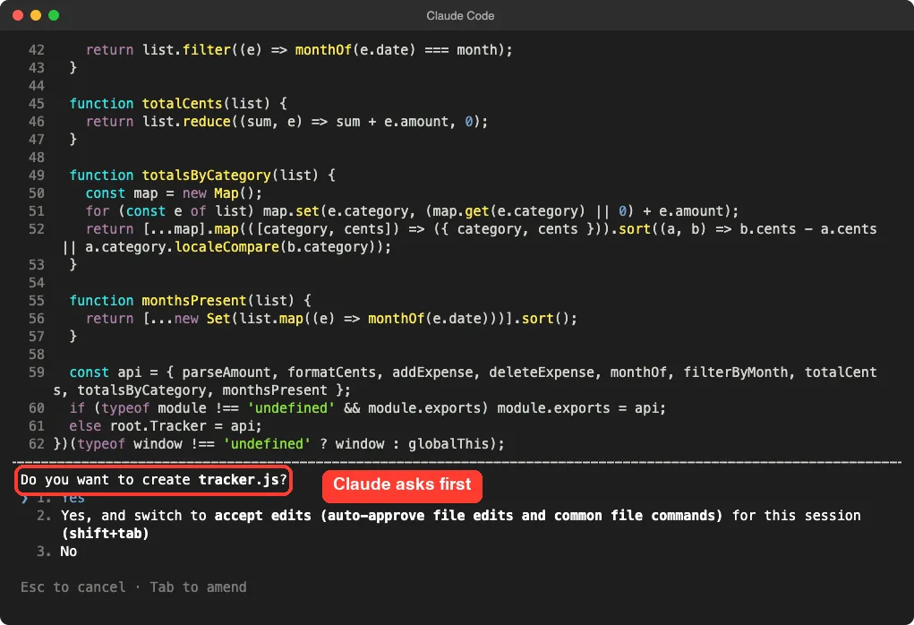Click wrapped line 's, totalsByCategory, monthsPresent };'
The width and height of the screenshot is (914, 625).
pos(202,390)
